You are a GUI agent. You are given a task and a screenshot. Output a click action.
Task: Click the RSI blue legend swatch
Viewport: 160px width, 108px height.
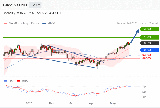click(x=5, y=81)
